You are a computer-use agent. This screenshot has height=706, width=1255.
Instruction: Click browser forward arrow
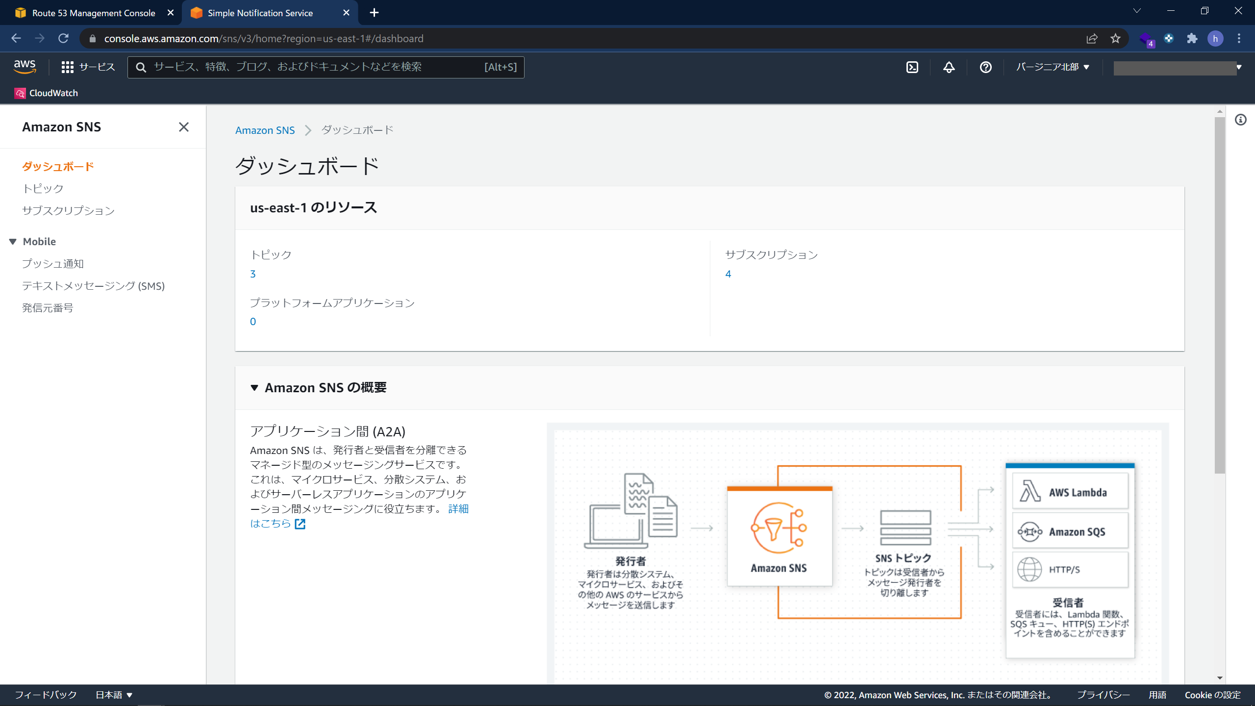click(40, 38)
